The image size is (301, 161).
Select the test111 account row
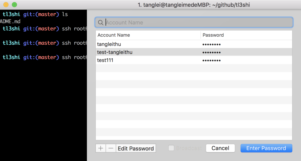pyautogui.click(x=105, y=60)
